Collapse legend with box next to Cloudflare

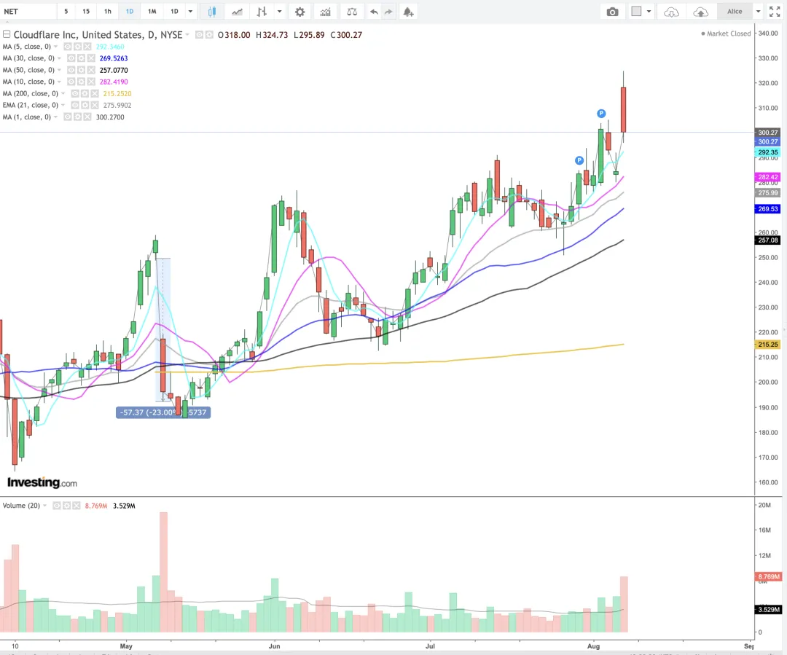pos(7,34)
